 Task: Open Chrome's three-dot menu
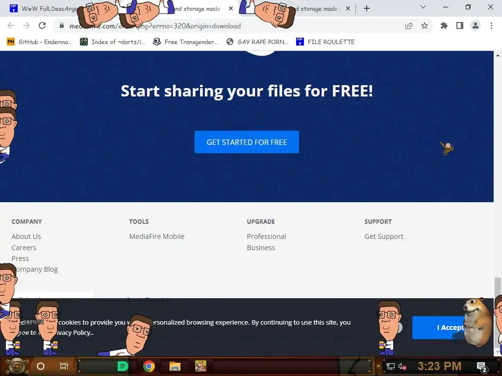click(491, 25)
